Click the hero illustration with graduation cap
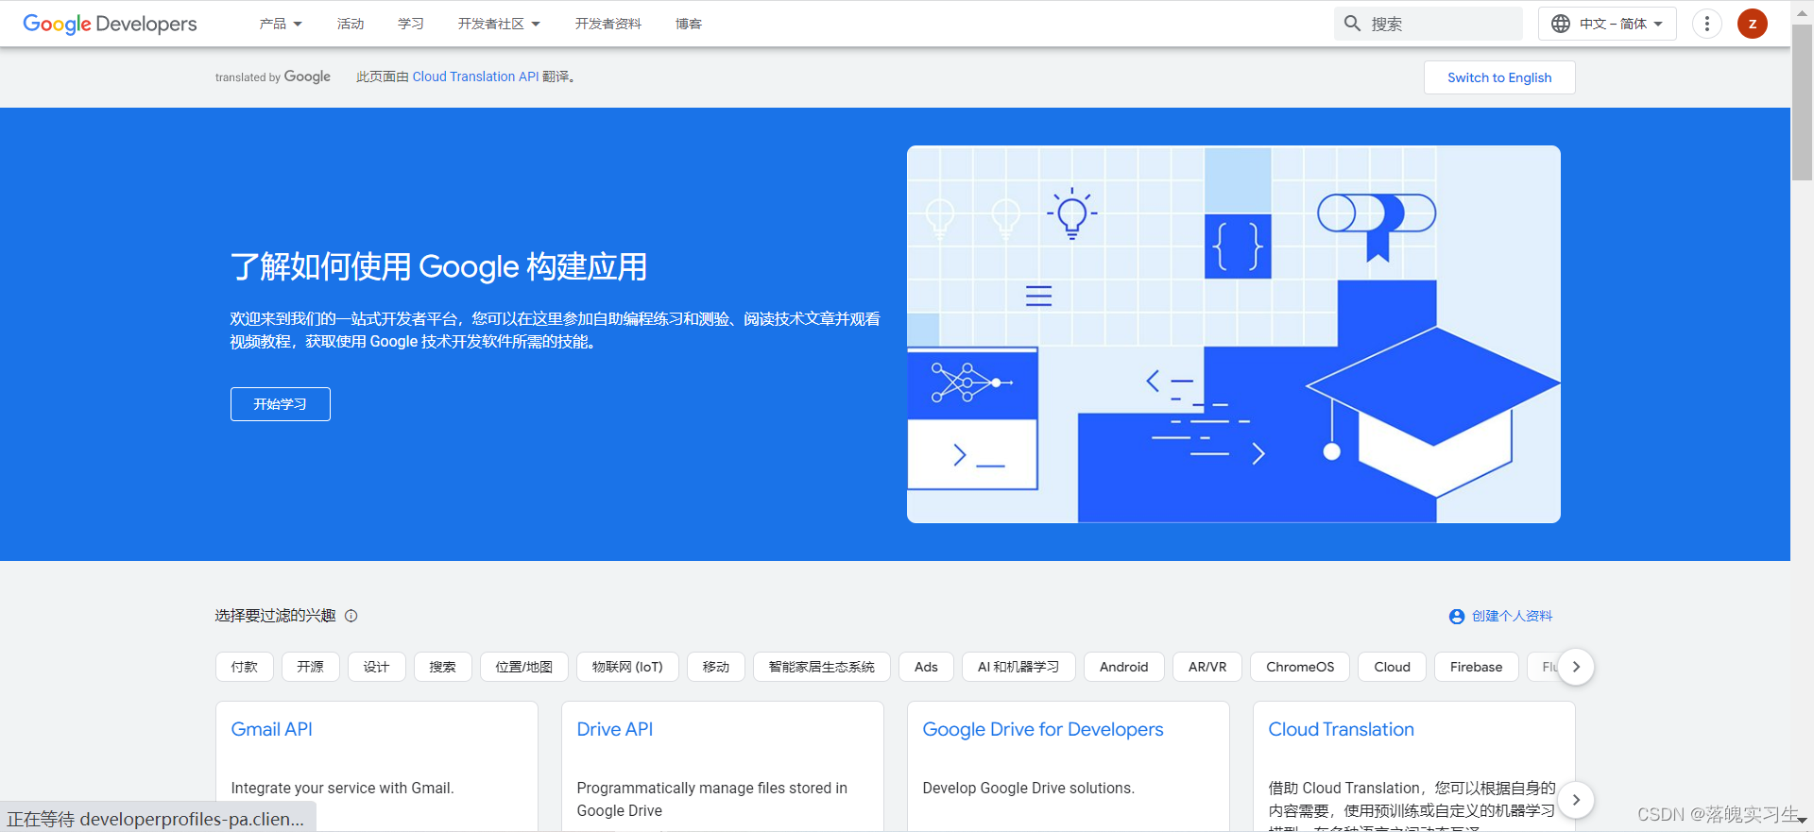This screenshot has width=1814, height=832. coord(1234,334)
